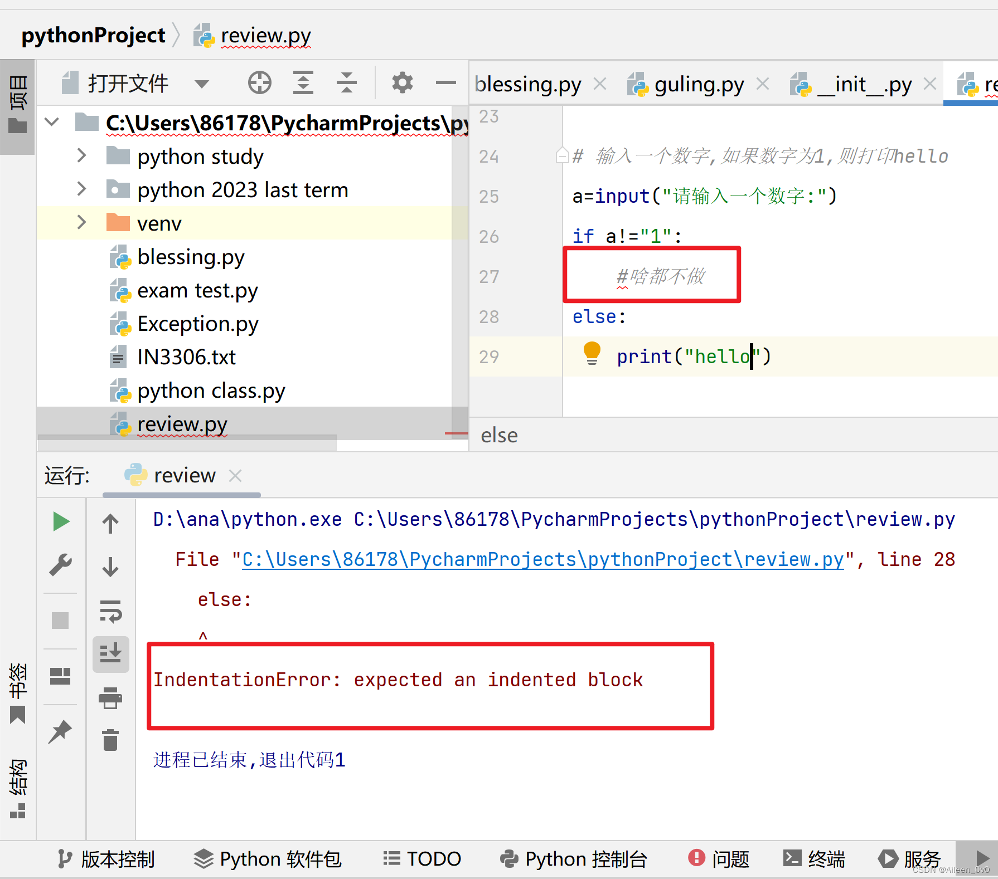Open Python 控制台 tool window

[573, 858]
